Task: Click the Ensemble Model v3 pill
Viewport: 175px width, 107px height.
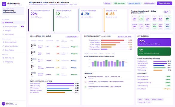Action: click(x=134, y=3)
